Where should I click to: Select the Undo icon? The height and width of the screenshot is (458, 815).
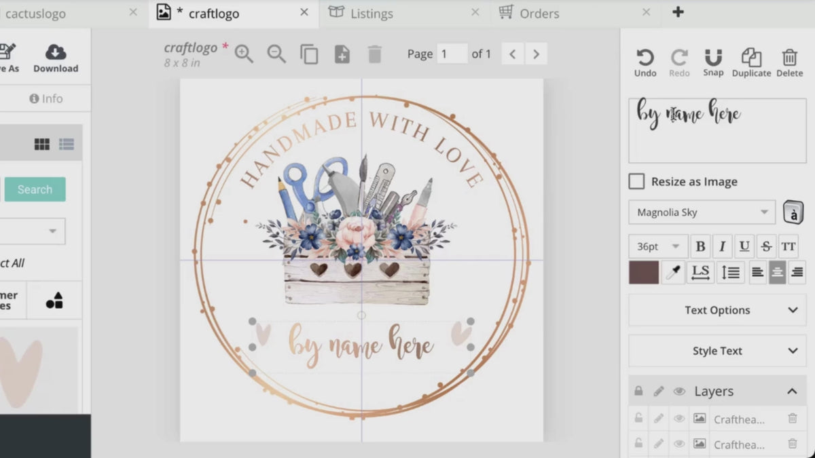(644, 61)
